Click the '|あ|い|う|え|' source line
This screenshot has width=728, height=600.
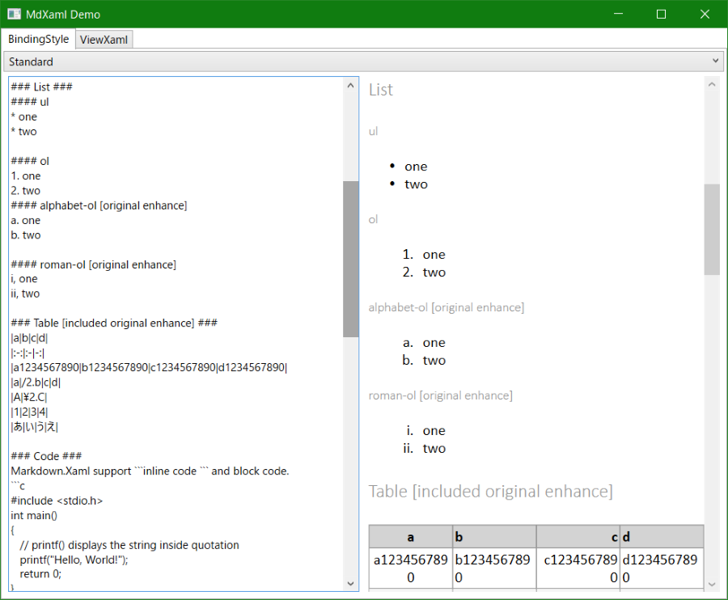click(x=34, y=427)
